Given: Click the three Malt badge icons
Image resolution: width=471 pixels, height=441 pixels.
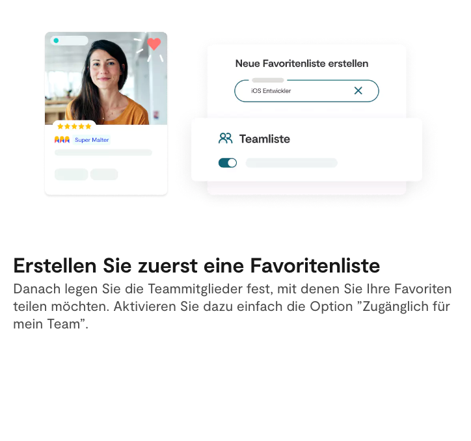Looking at the screenshot, I should tap(62, 140).
